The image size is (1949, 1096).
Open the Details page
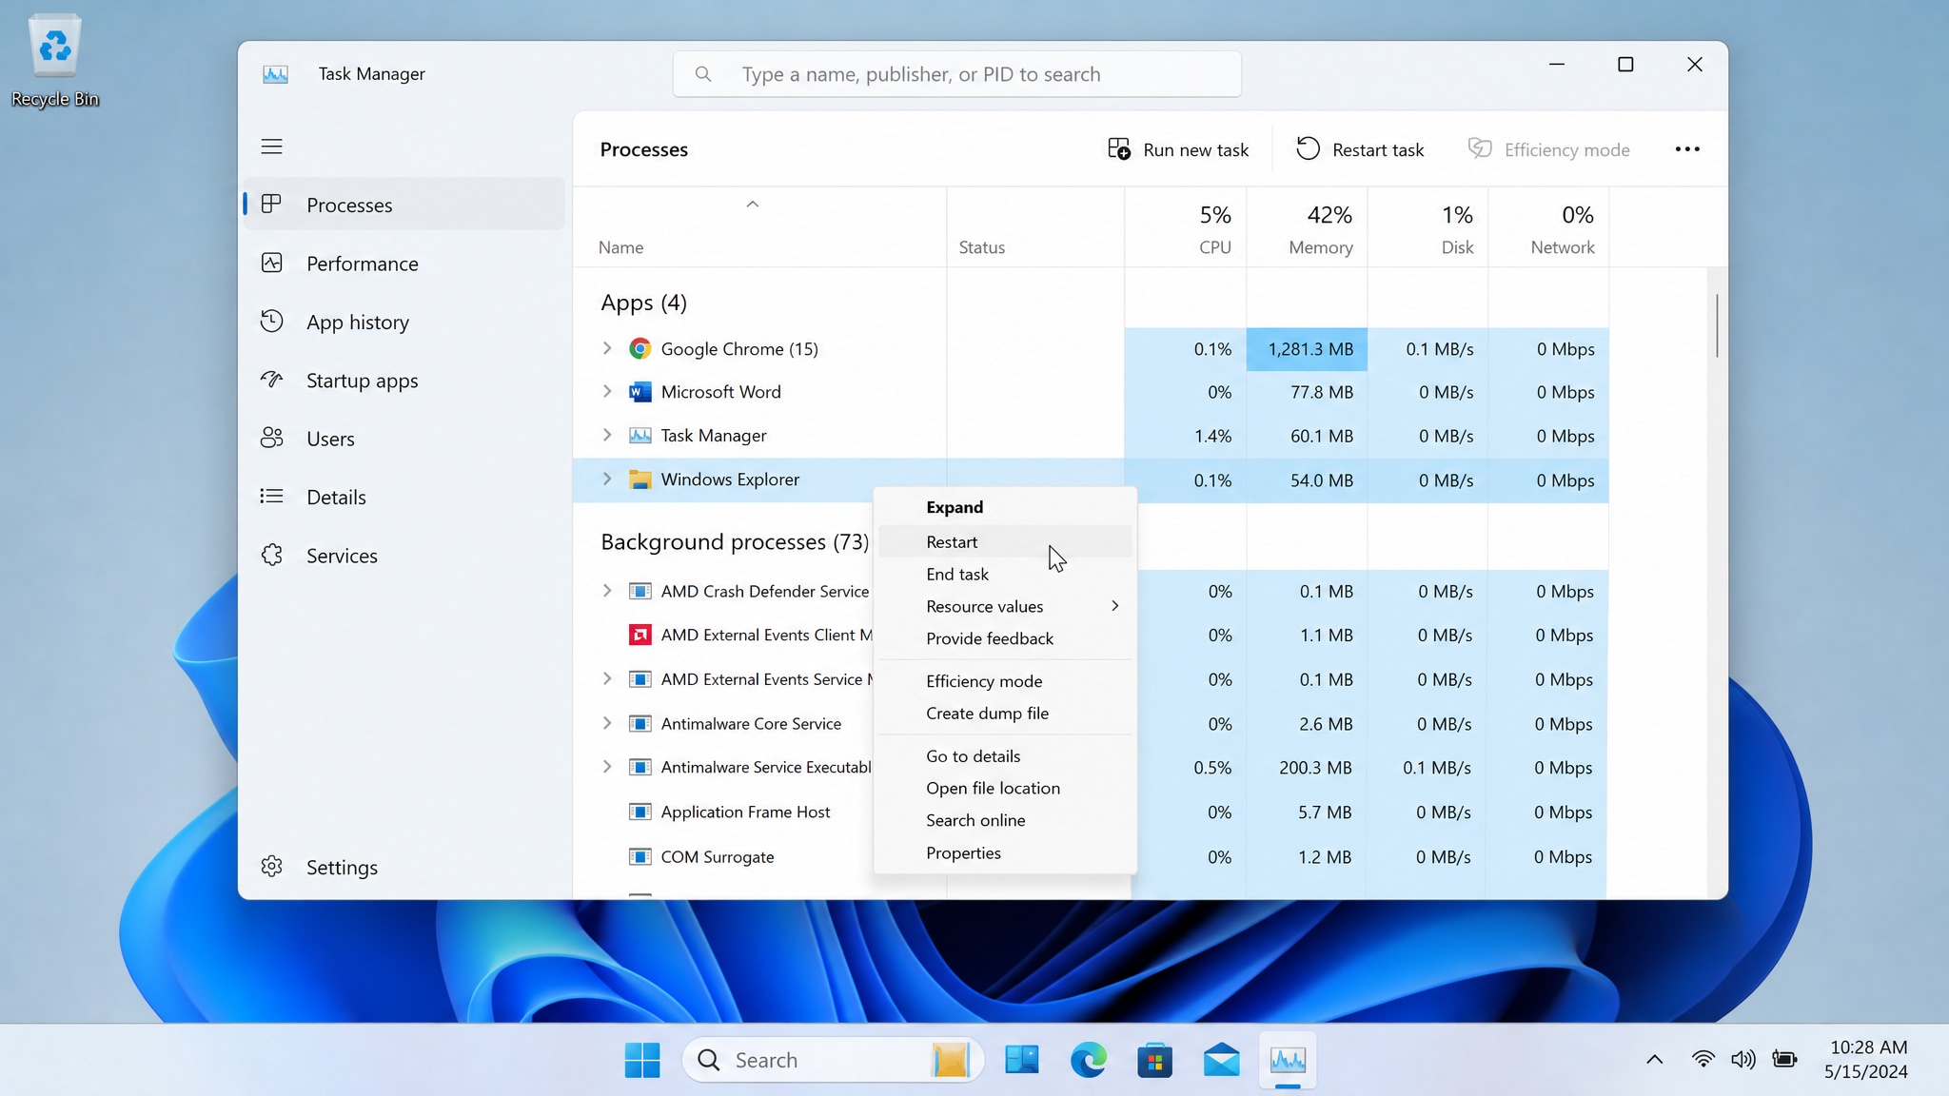404,497
